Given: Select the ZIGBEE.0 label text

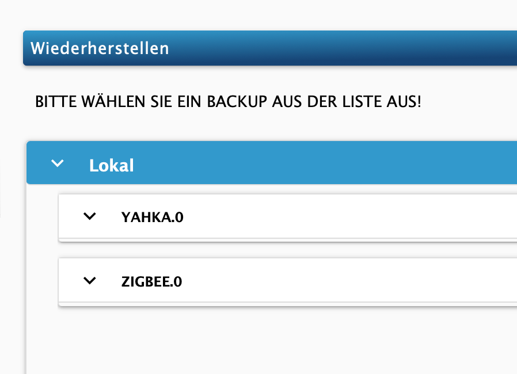Looking at the screenshot, I should (151, 282).
